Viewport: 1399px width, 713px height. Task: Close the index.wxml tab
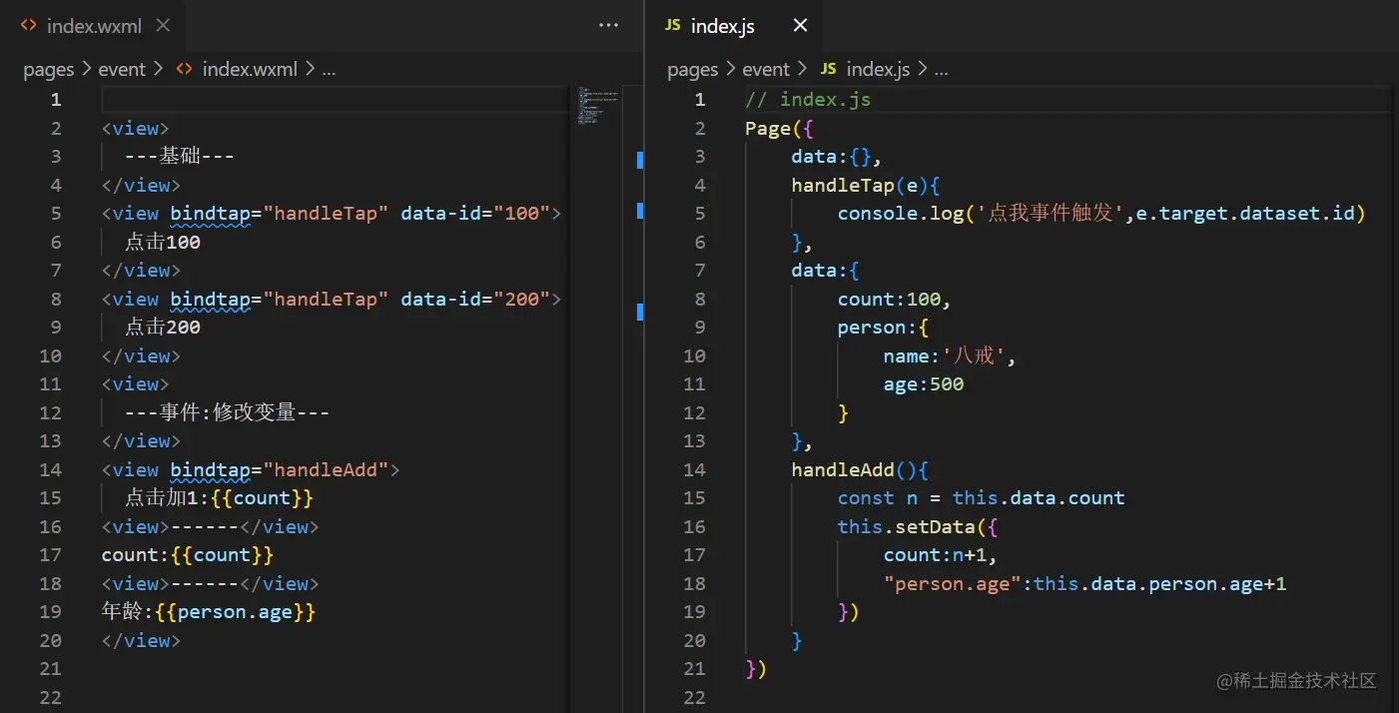[x=163, y=26]
